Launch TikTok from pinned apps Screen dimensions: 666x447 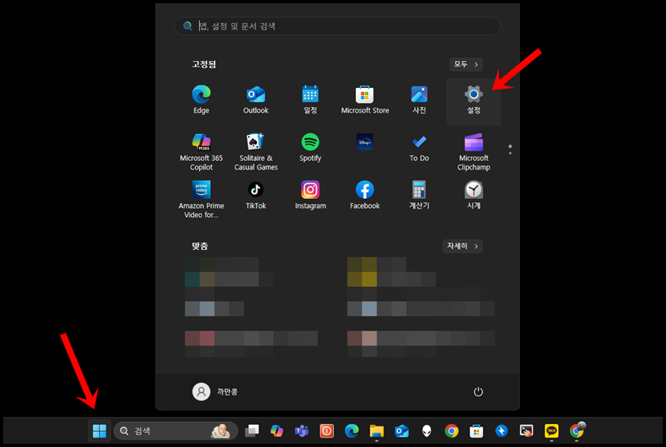255,195
